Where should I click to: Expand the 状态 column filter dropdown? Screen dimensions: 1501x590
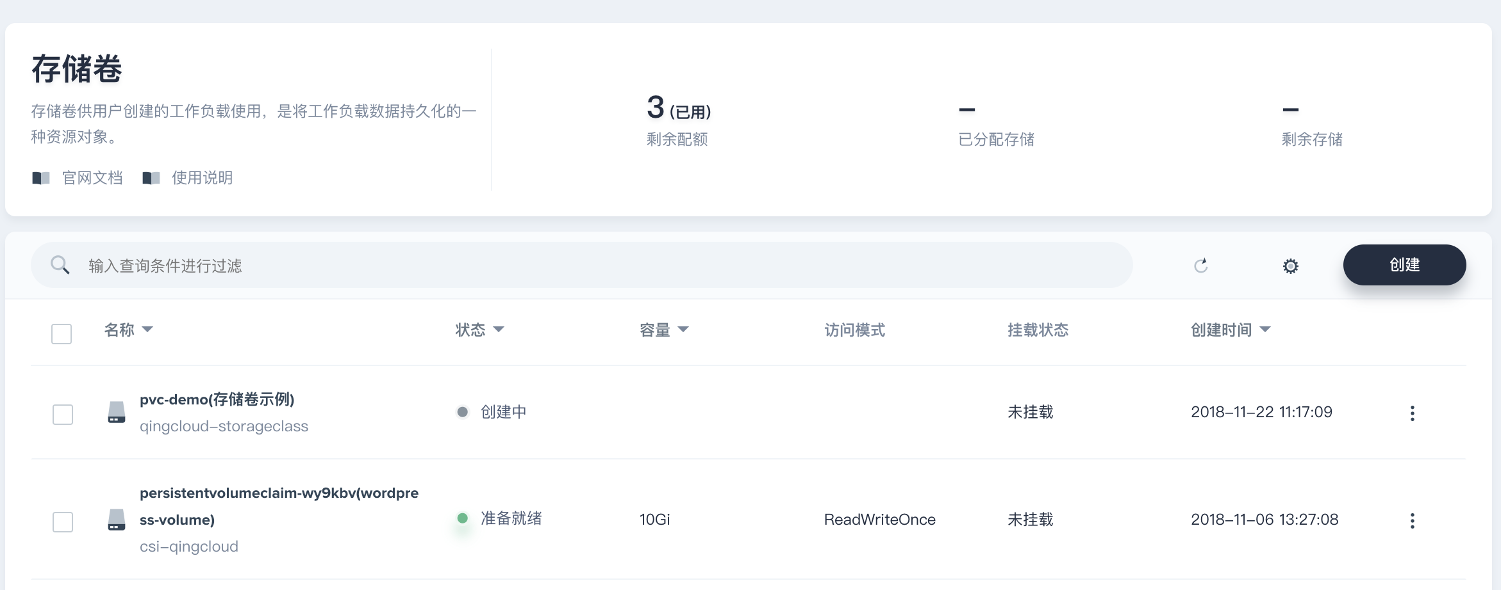(x=499, y=330)
